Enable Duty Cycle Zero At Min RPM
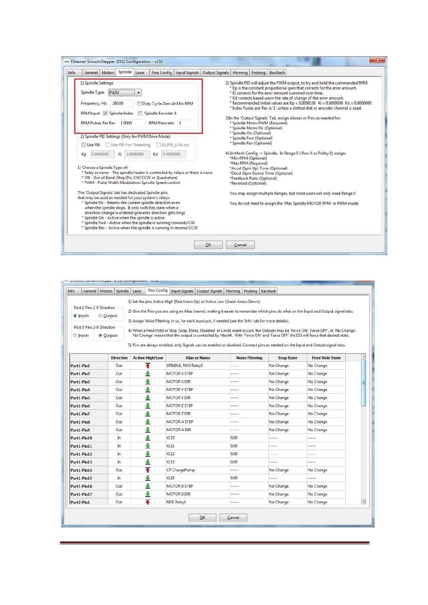The width and height of the screenshot is (428, 605). pos(139,103)
